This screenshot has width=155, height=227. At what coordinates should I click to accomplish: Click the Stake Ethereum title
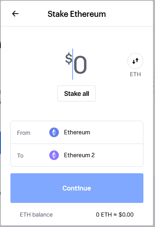pos(77,14)
